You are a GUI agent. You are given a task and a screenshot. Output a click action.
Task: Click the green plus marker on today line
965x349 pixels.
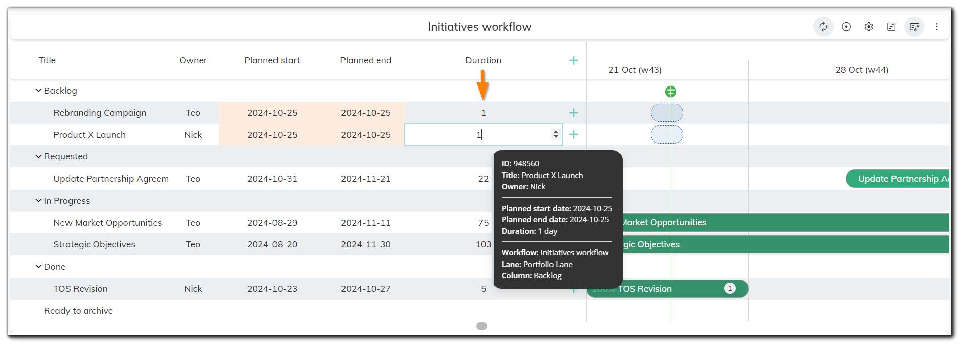point(670,92)
